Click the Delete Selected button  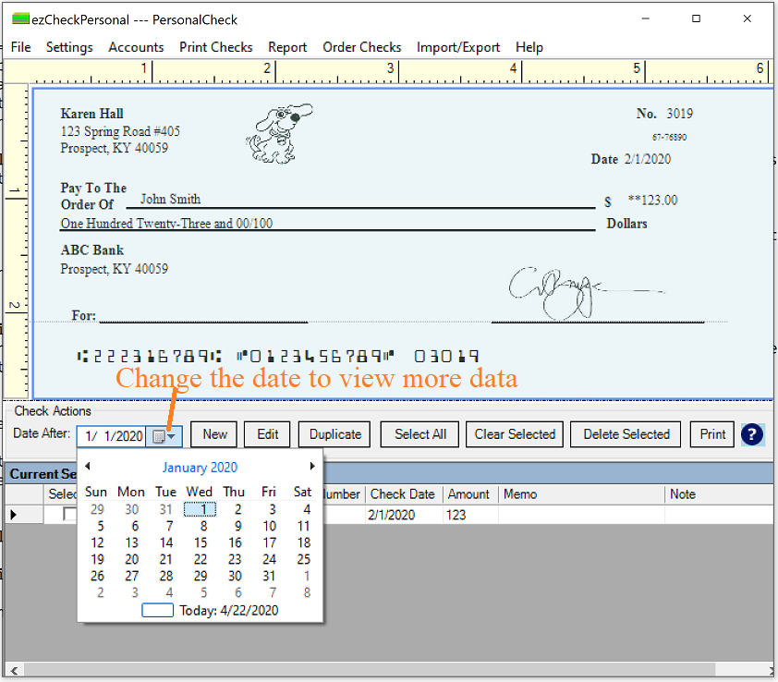click(626, 434)
